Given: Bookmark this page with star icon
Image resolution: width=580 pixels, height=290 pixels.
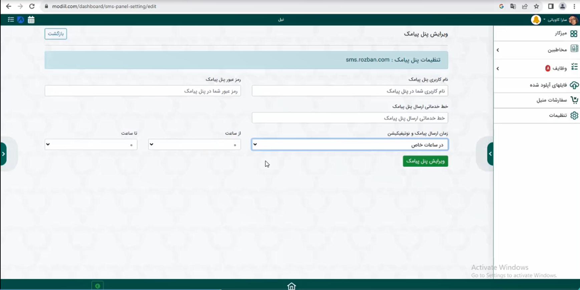Looking at the screenshot, I should pyautogui.click(x=536, y=6).
